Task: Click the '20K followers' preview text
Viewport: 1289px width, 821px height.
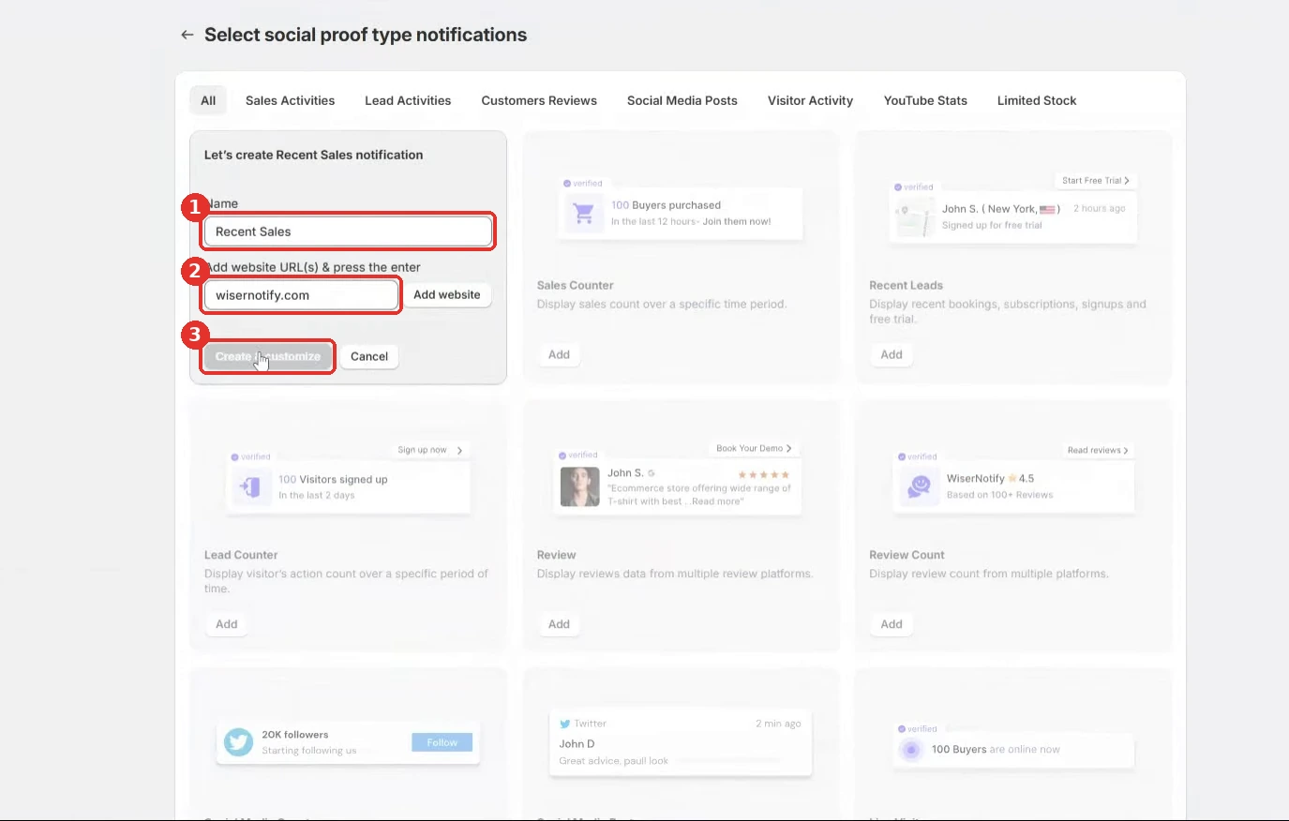Action: tap(295, 735)
